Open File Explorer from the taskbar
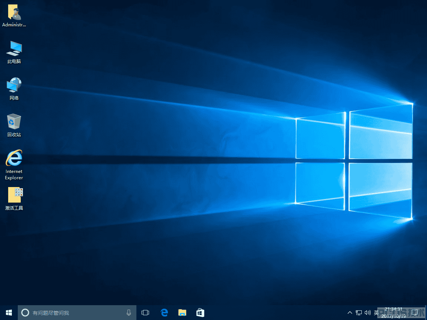 click(182, 313)
